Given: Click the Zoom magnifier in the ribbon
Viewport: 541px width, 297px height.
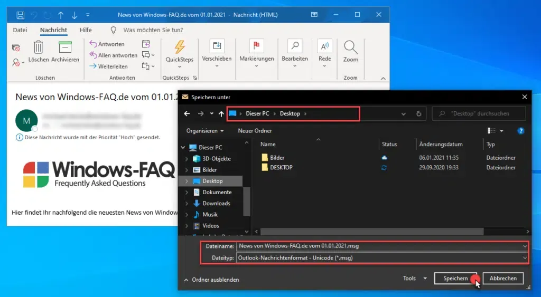Looking at the screenshot, I should coord(351,52).
